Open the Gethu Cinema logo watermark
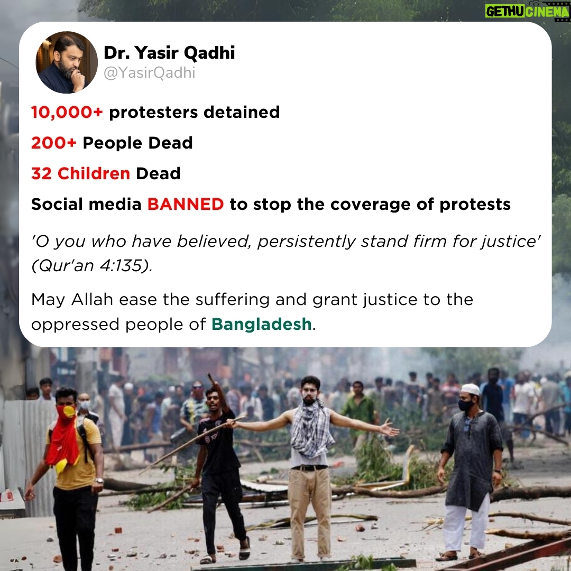 pyautogui.click(x=527, y=12)
